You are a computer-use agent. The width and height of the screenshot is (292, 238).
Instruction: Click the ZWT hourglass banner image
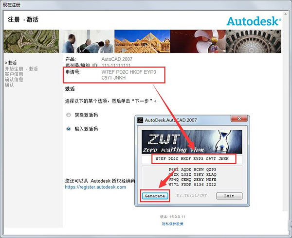(x=192, y=142)
